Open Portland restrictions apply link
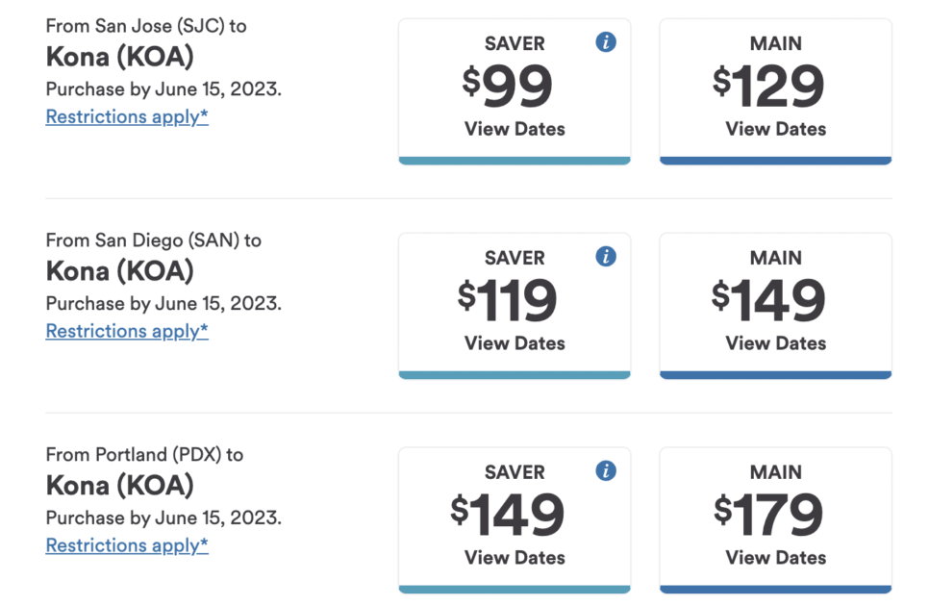The image size is (929, 606). pos(127,545)
